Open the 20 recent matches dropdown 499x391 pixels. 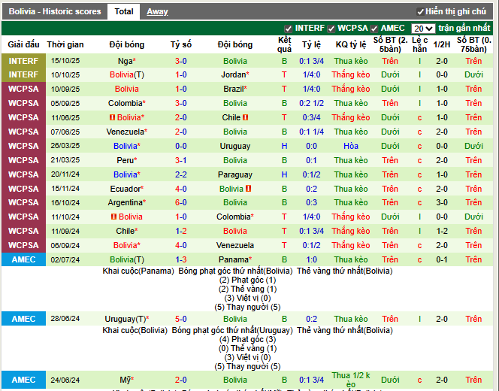pos(423,29)
